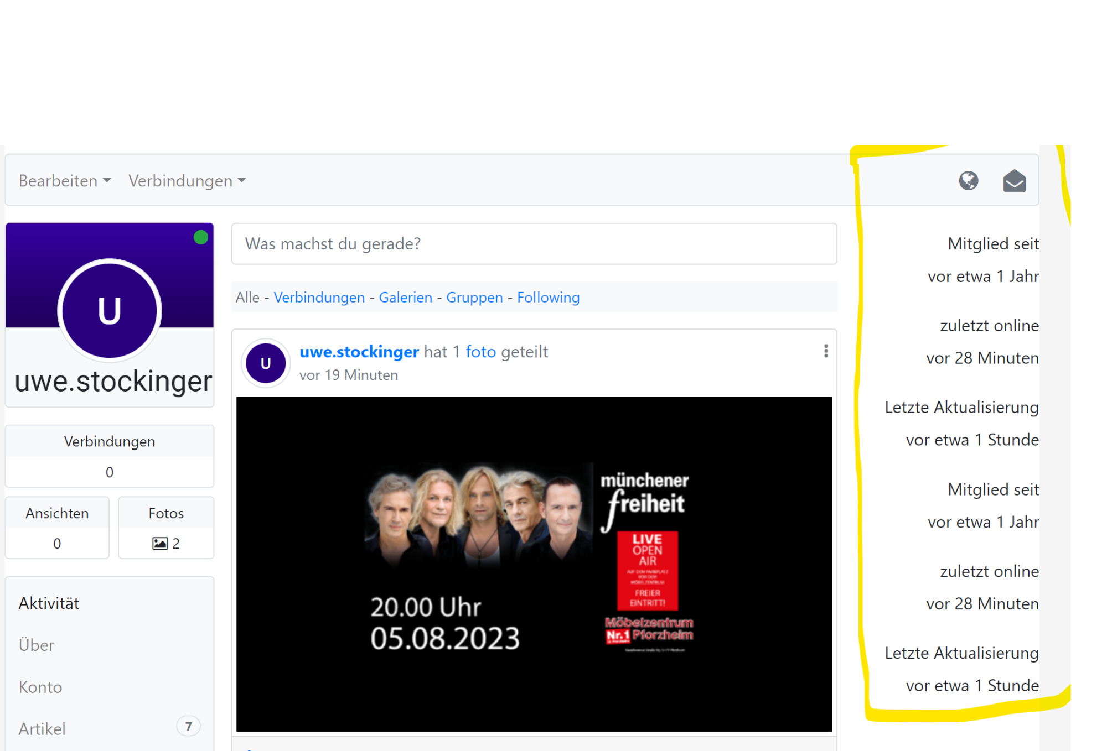Click the Artikel count badge 7
The image size is (1107, 751).
(x=188, y=727)
